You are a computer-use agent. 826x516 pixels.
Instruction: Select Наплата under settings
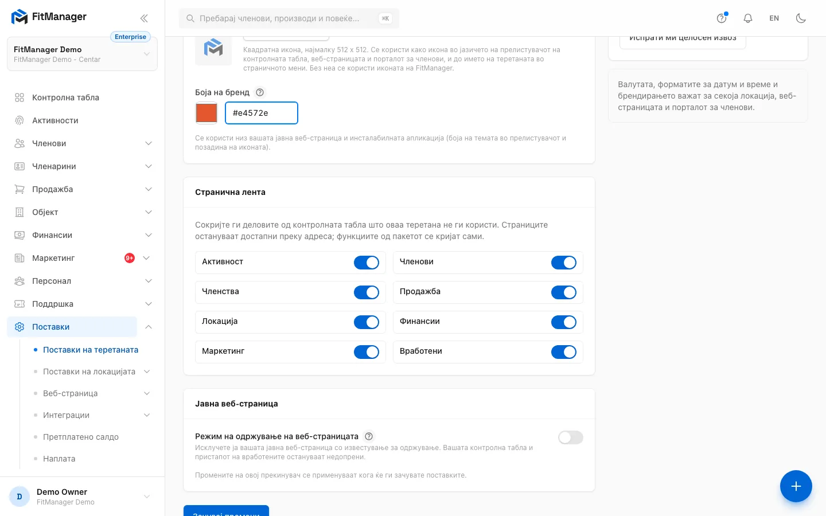(59, 459)
